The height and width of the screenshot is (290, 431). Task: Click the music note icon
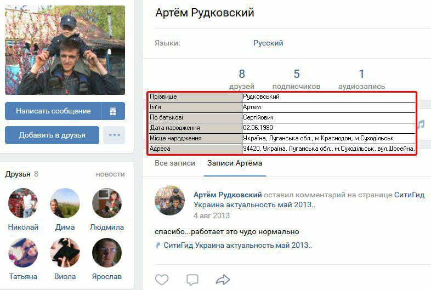tap(421, 124)
